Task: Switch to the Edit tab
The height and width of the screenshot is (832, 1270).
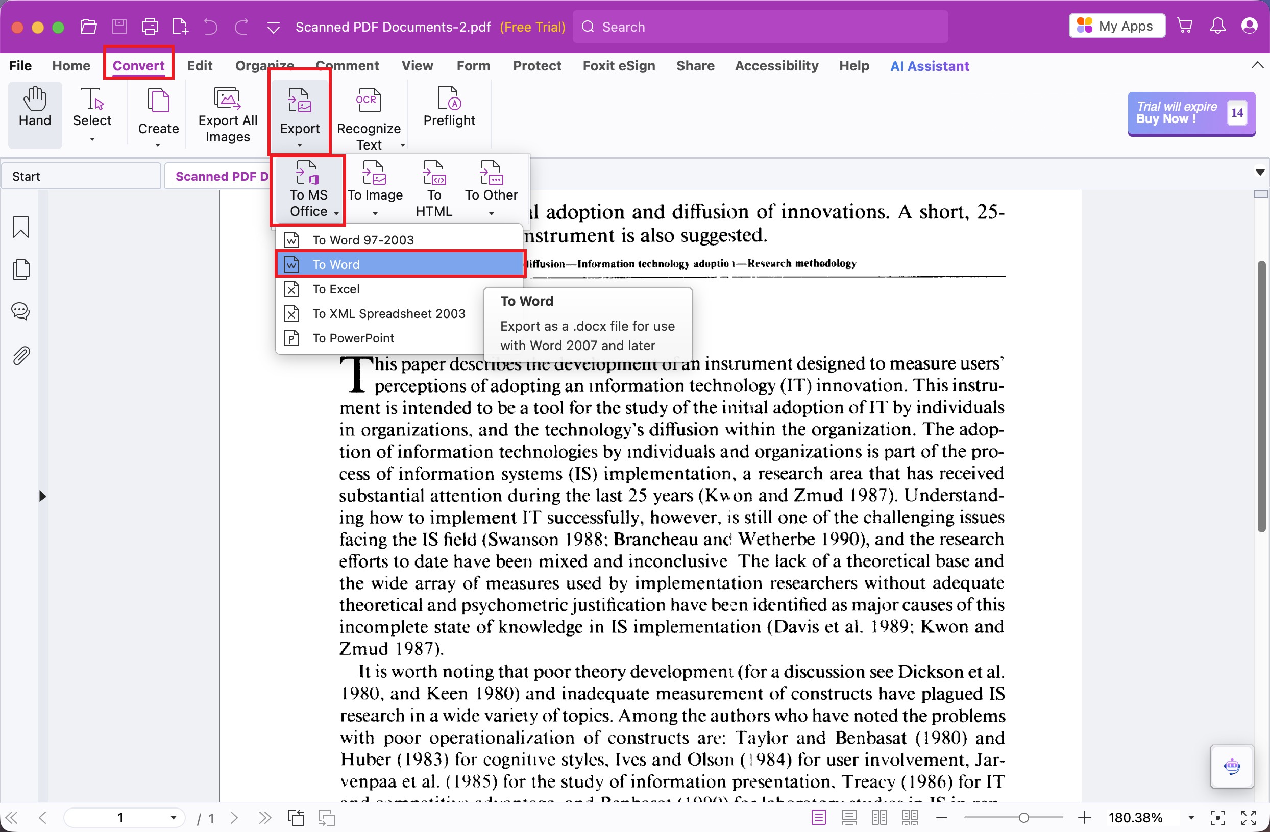Action: click(200, 66)
